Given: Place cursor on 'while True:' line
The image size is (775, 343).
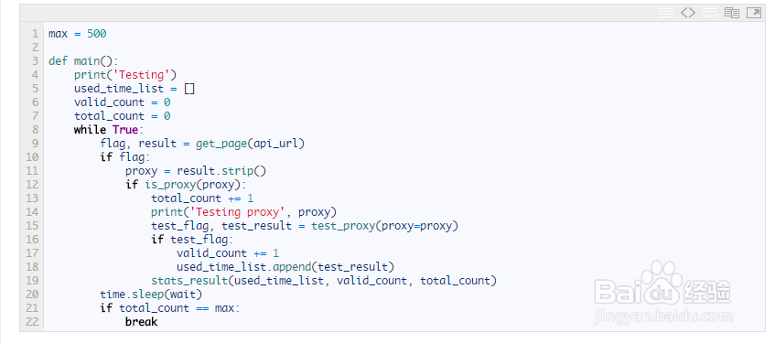Looking at the screenshot, I should tap(108, 130).
